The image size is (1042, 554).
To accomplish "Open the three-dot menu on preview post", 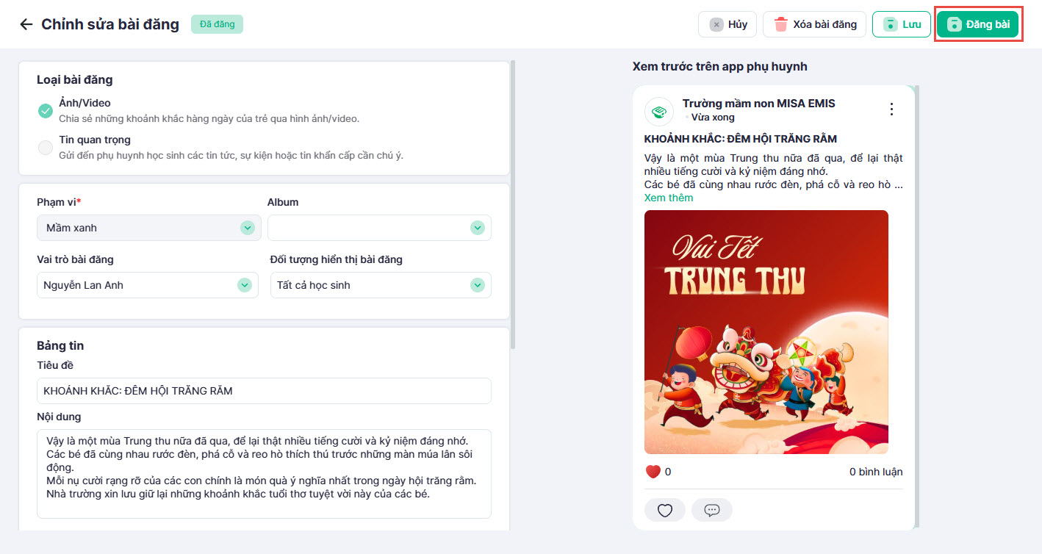I will pyautogui.click(x=891, y=109).
